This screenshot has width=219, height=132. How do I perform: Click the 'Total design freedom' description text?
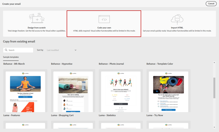(x=36, y=31)
